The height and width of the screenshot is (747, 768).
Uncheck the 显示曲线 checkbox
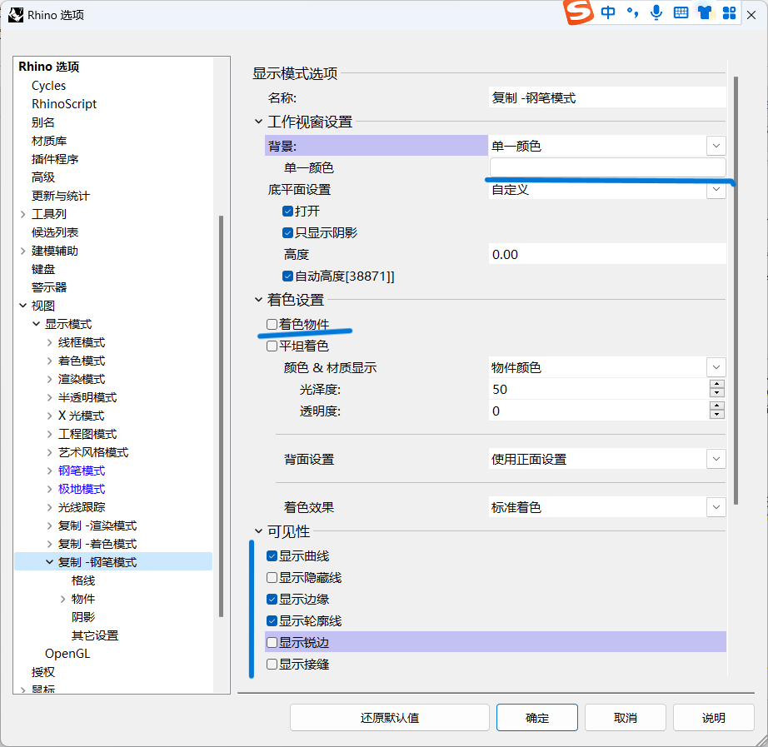[272, 556]
